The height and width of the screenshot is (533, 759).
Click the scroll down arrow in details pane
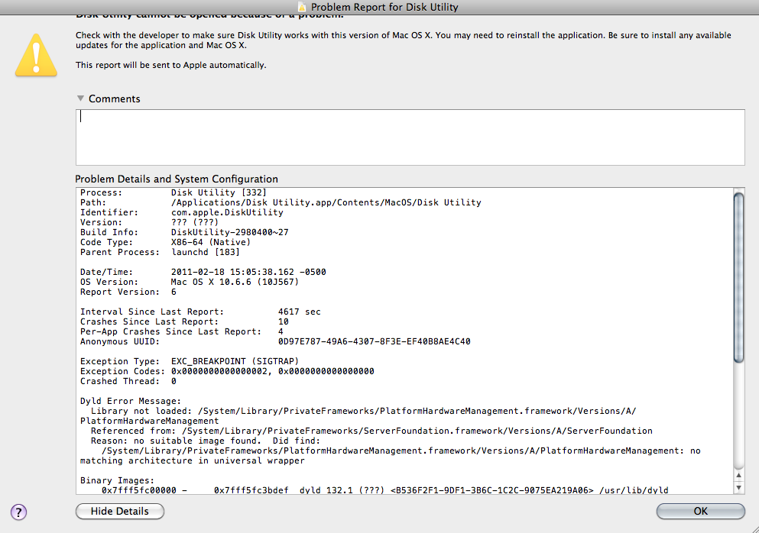point(738,487)
